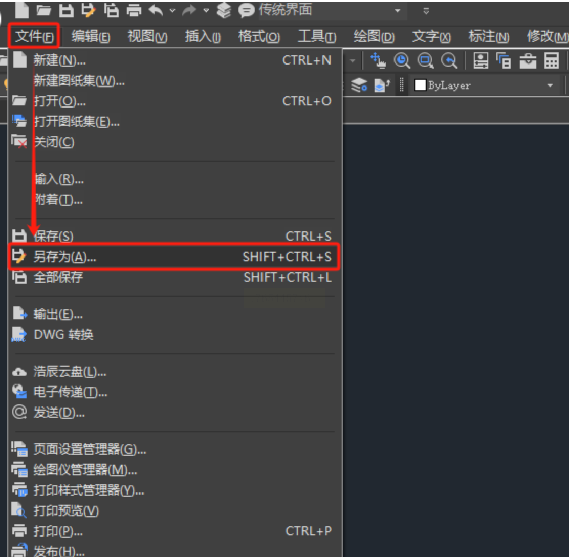This screenshot has width=569, height=557.
Task: Click the Zoom realtime magnifier icon
Action: [x=402, y=60]
